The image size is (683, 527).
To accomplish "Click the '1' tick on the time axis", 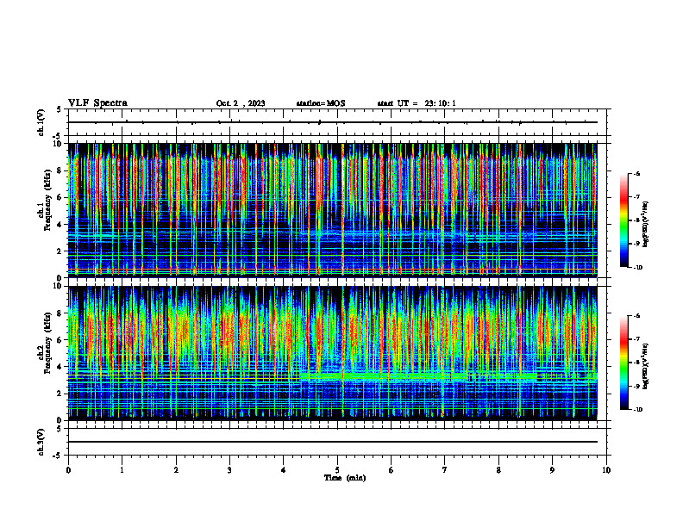I will coord(122,470).
